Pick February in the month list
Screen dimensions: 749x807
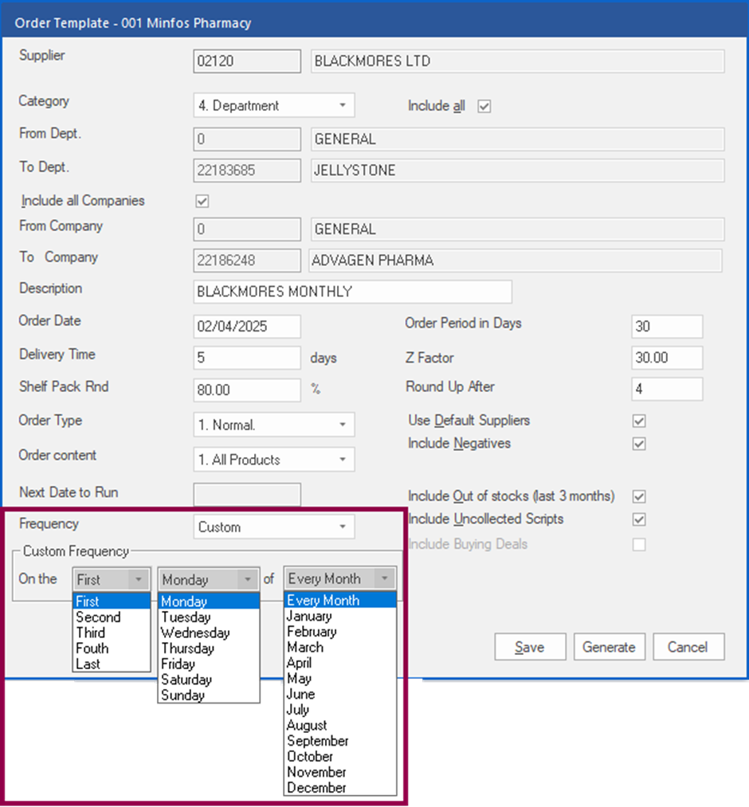(340, 632)
